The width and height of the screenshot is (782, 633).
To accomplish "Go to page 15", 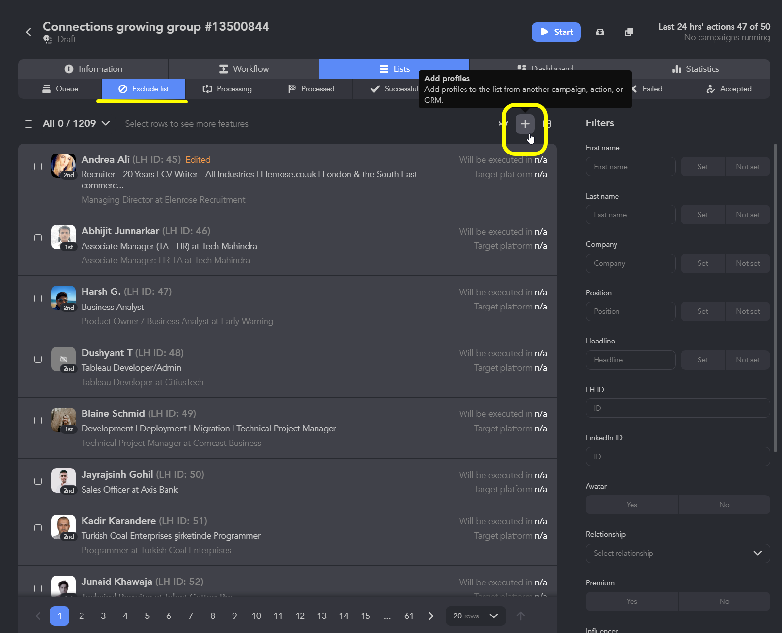I will click(366, 616).
